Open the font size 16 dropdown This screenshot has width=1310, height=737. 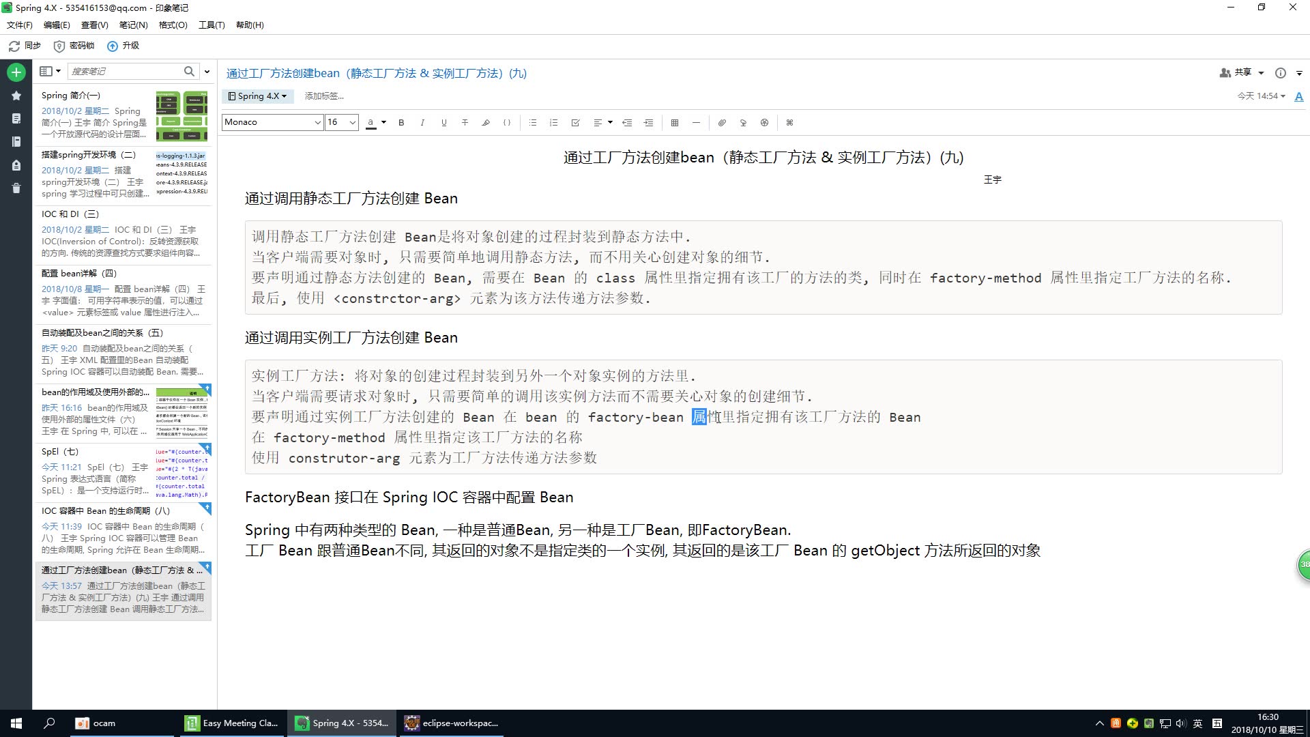340,122
